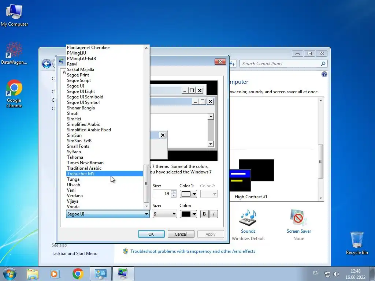Decrease the item size with down spinner

click(174, 196)
